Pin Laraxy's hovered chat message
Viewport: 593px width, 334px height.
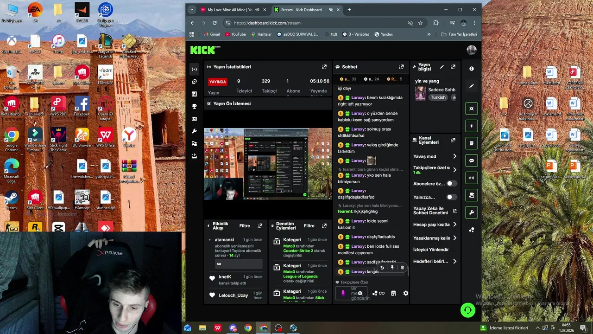[x=392, y=268]
